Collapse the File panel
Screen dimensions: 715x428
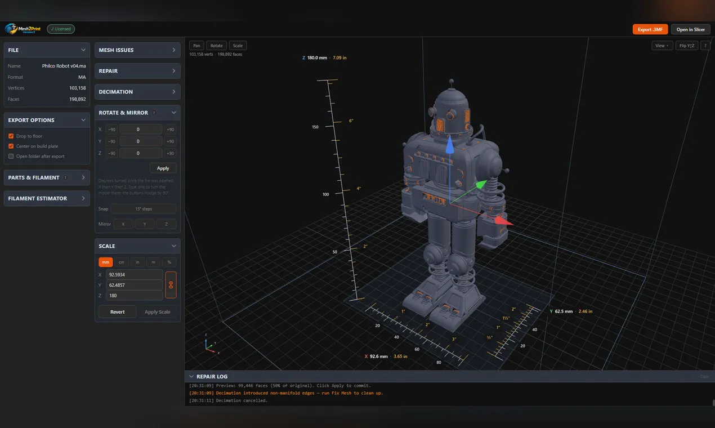[83, 50]
